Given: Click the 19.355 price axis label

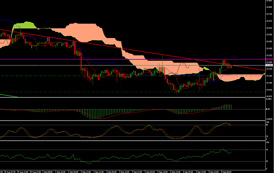Looking at the screenshot, I should click(x=269, y=55).
